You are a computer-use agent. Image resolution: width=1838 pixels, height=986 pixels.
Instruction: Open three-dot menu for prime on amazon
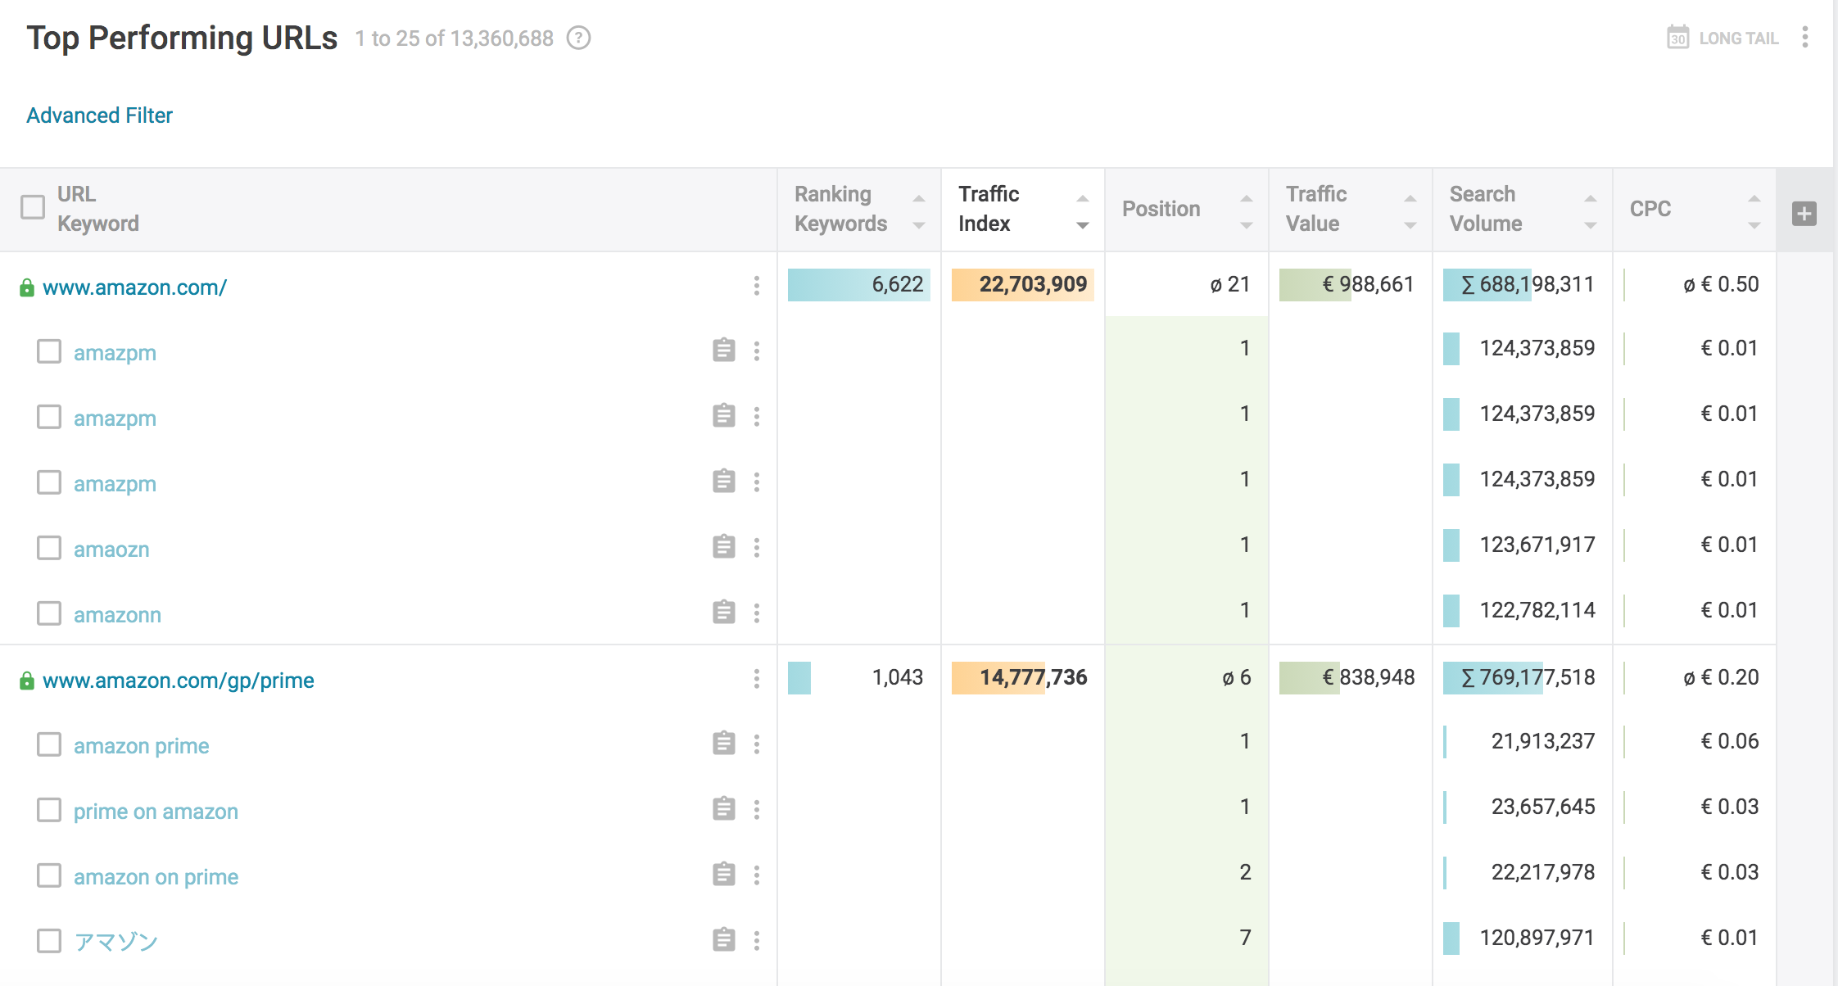point(757,810)
